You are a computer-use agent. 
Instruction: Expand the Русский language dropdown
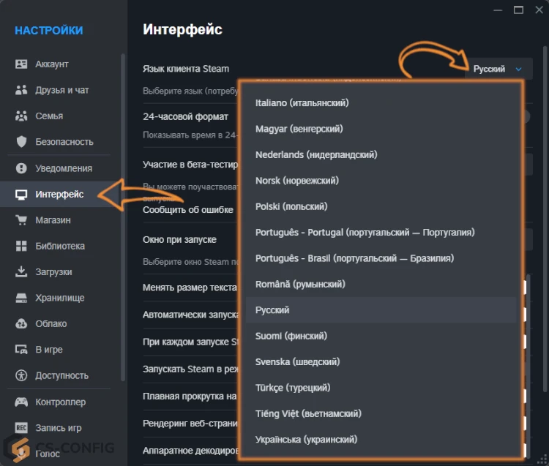498,69
